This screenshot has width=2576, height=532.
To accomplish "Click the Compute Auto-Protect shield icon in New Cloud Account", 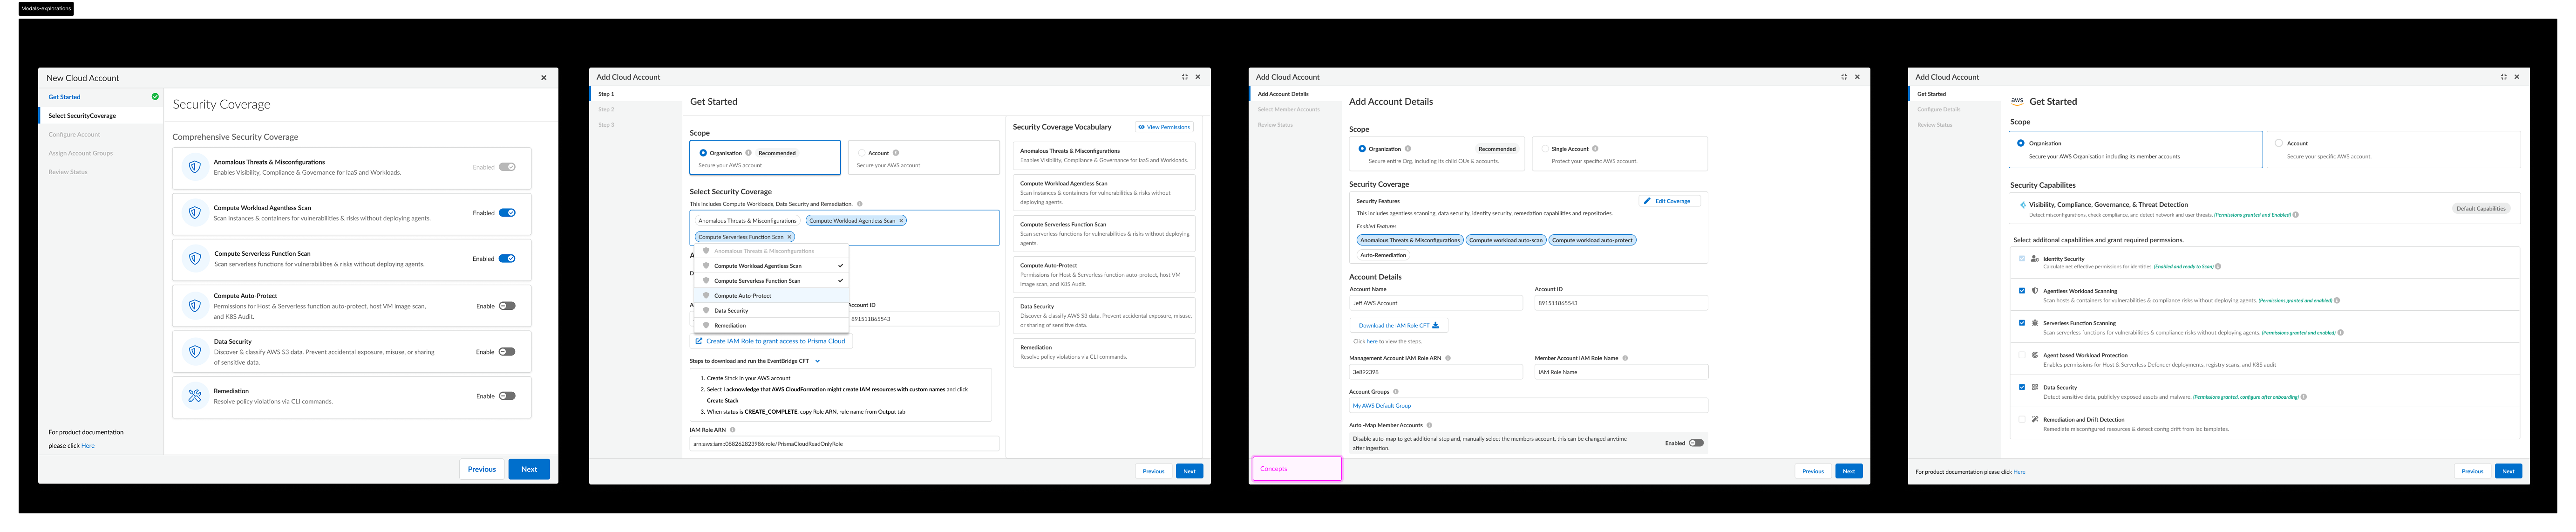I will coord(195,305).
